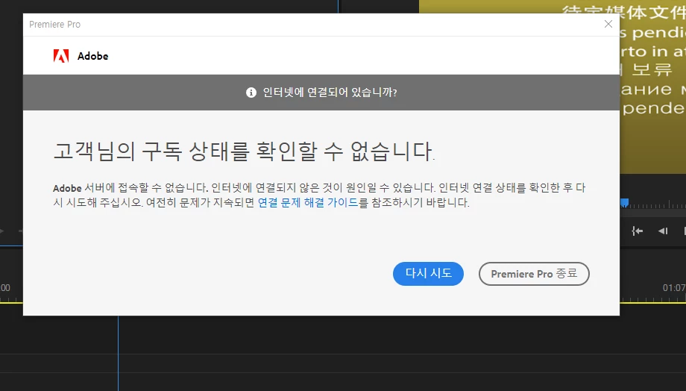Click the 다시 시도 retry button
This screenshot has height=391, width=686.
428,274
